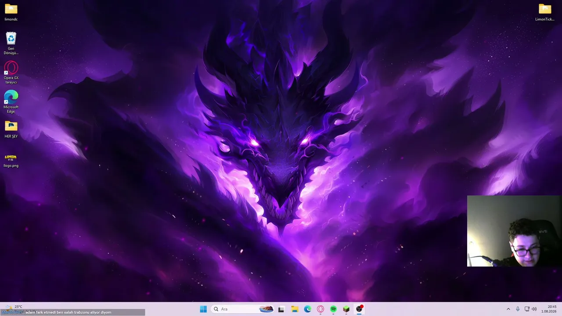Expand the hidden system tray icons chevron
Image resolution: width=562 pixels, height=316 pixels.
click(x=508, y=309)
